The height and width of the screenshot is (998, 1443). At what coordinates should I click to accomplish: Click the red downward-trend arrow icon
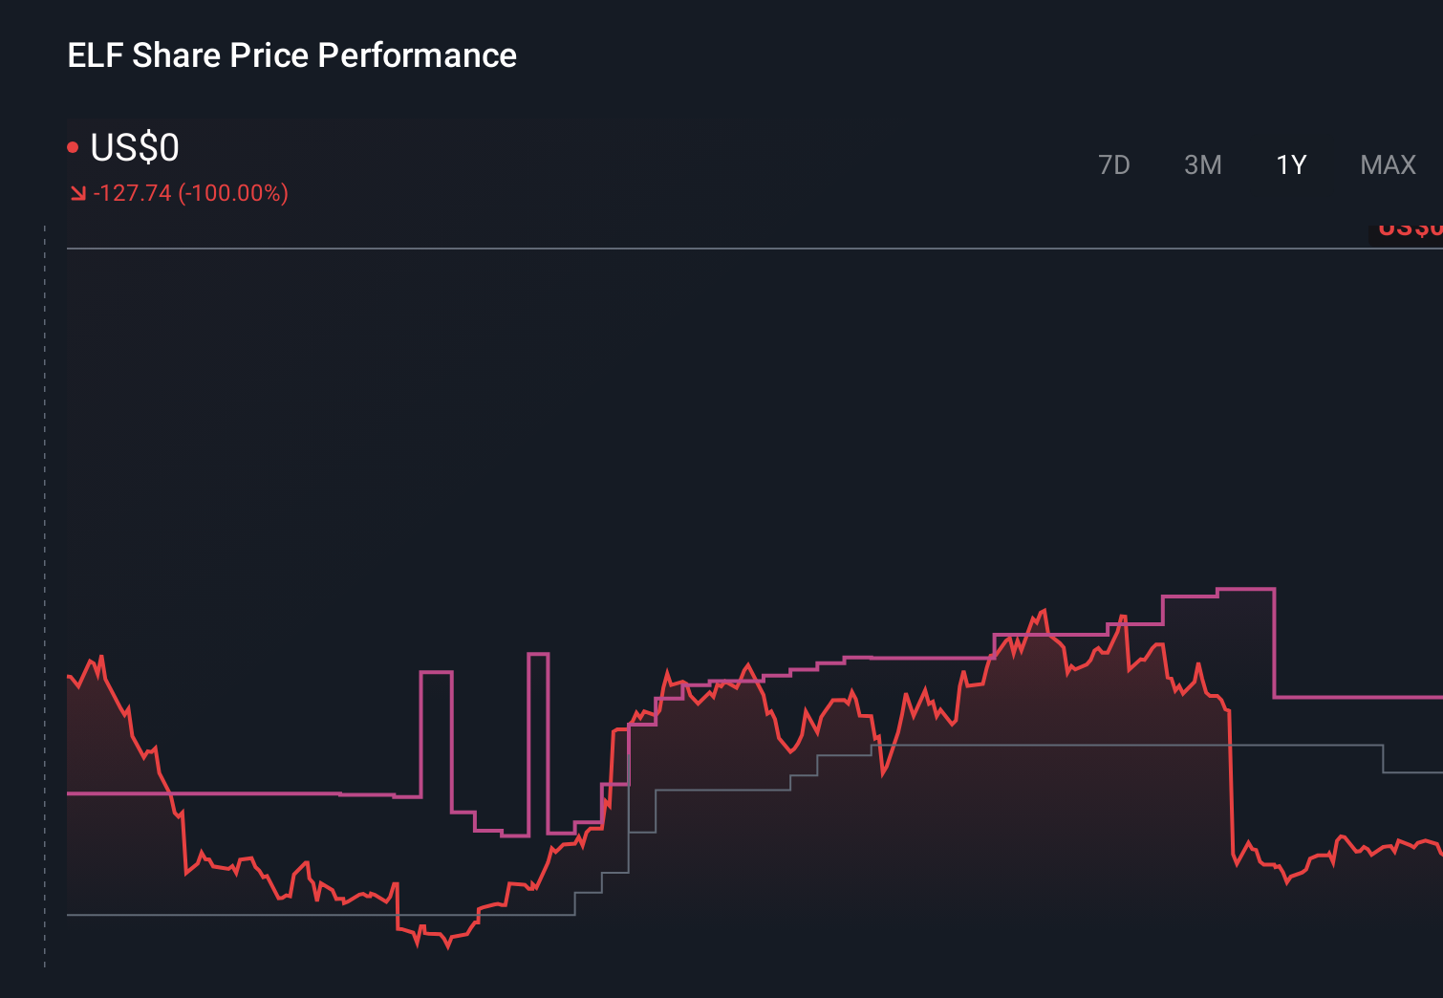click(77, 192)
